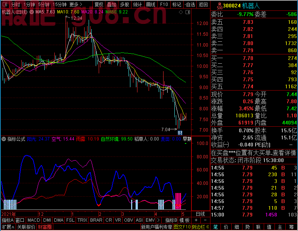Select the 5分钟 timeframe
Image resolution: width=298 pixels, height=231 pixels.
44,4
